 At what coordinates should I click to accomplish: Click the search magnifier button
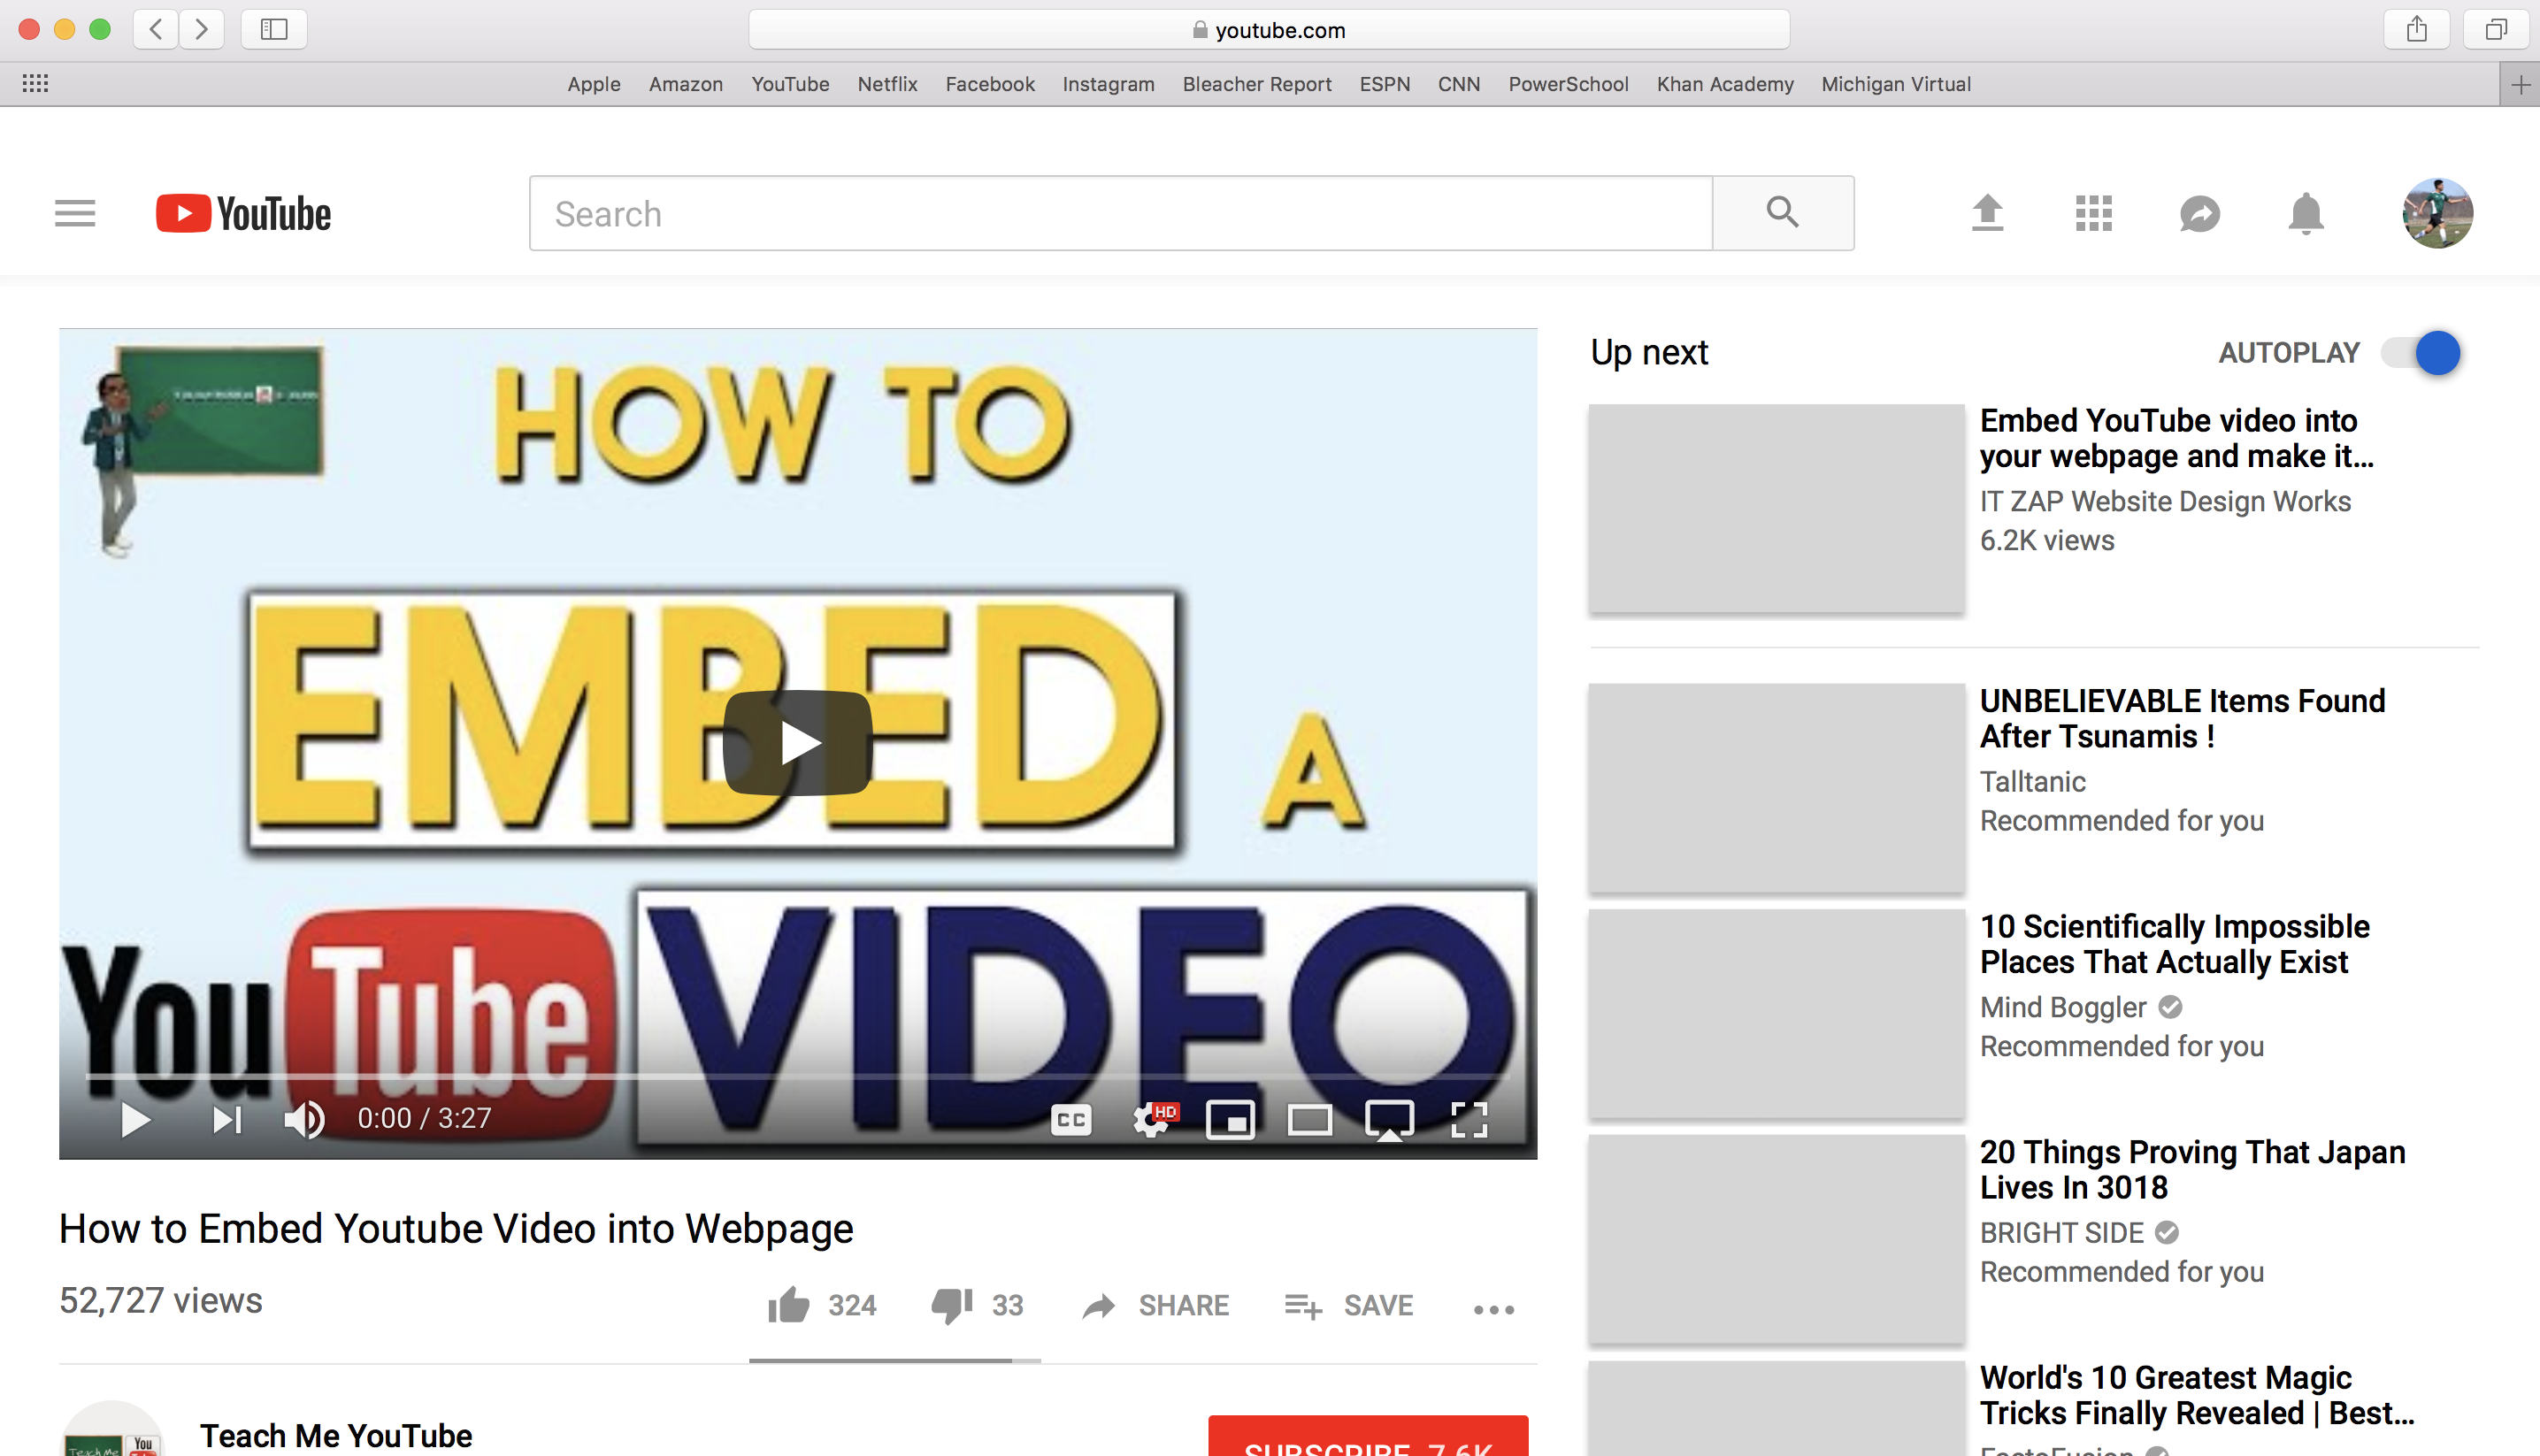[1782, 213]
